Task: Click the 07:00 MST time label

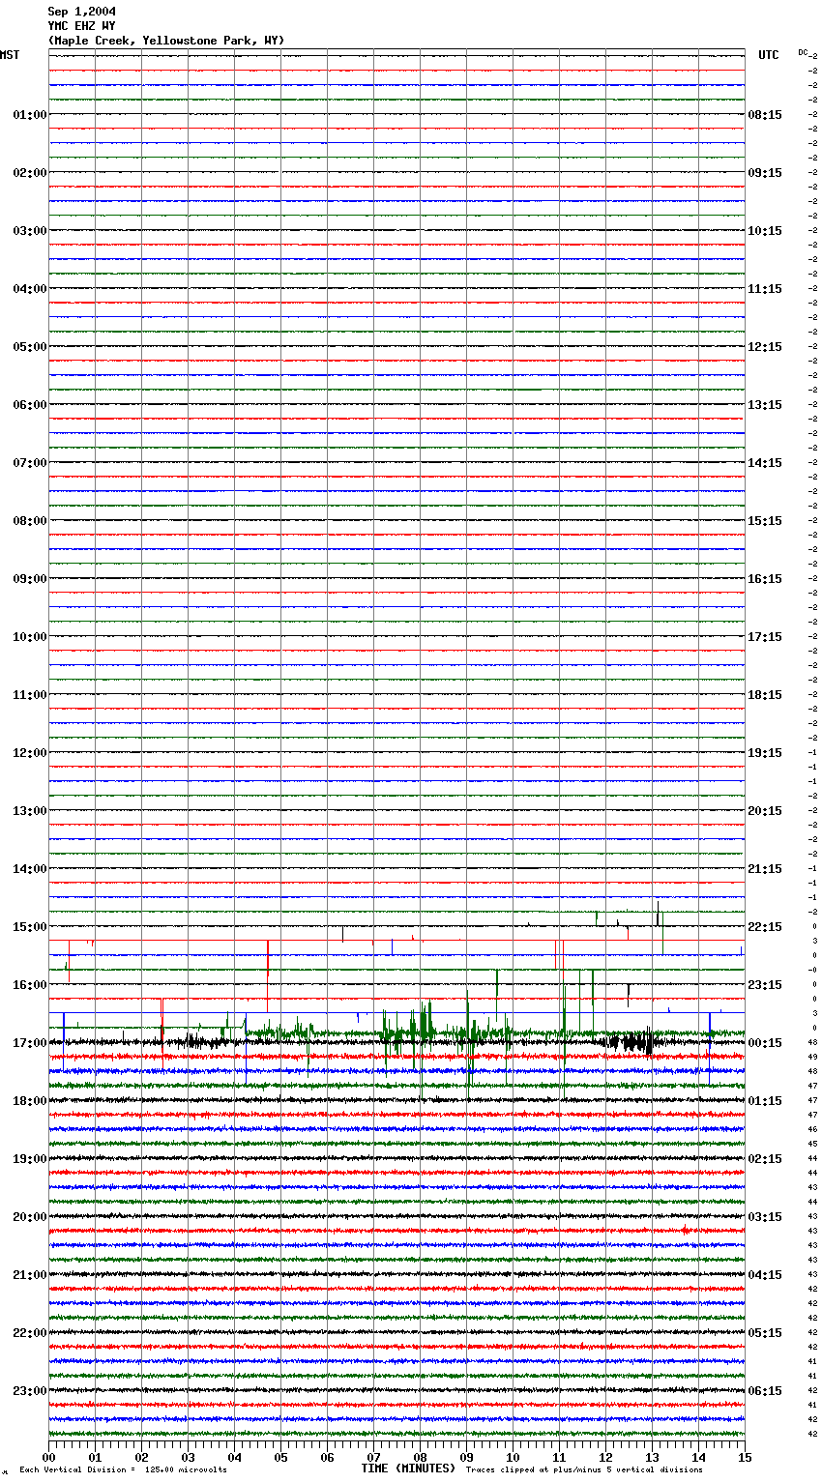Action: click(x=29, y=463)
